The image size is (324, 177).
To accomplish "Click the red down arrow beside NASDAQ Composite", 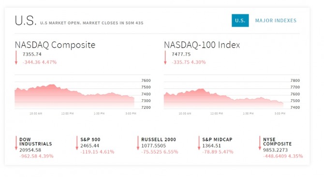I will pos(16,58).
